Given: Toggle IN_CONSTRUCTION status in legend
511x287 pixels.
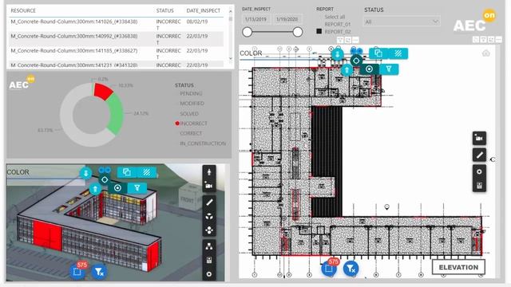Looking at the screenshot, I should (203, 143).
